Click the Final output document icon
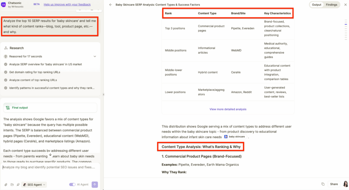The height and width of the screenshot is (190, 349). point(8,108)
